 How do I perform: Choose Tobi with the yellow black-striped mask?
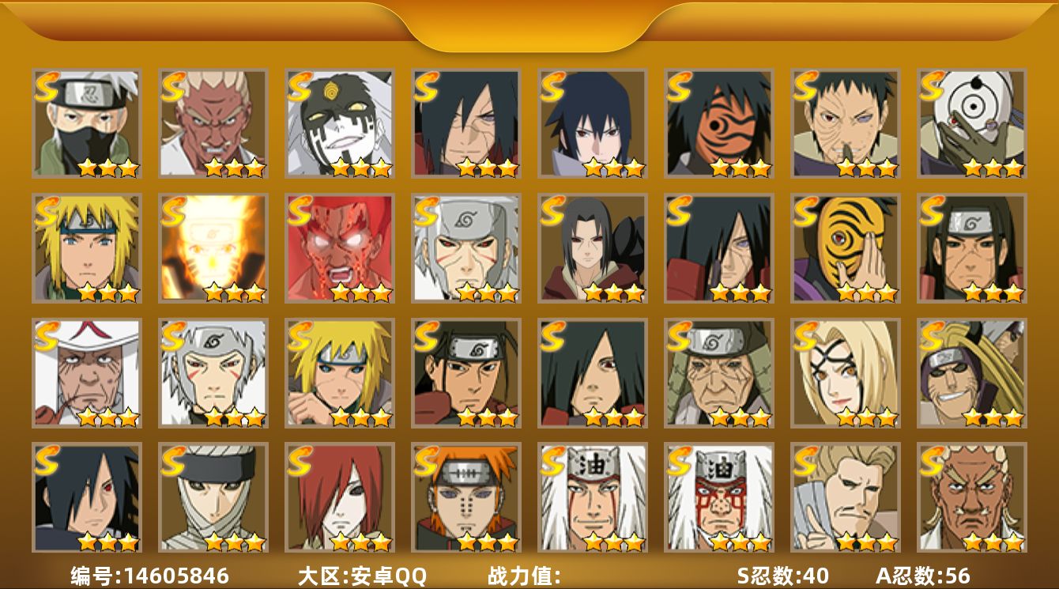(x=845, y=248)
